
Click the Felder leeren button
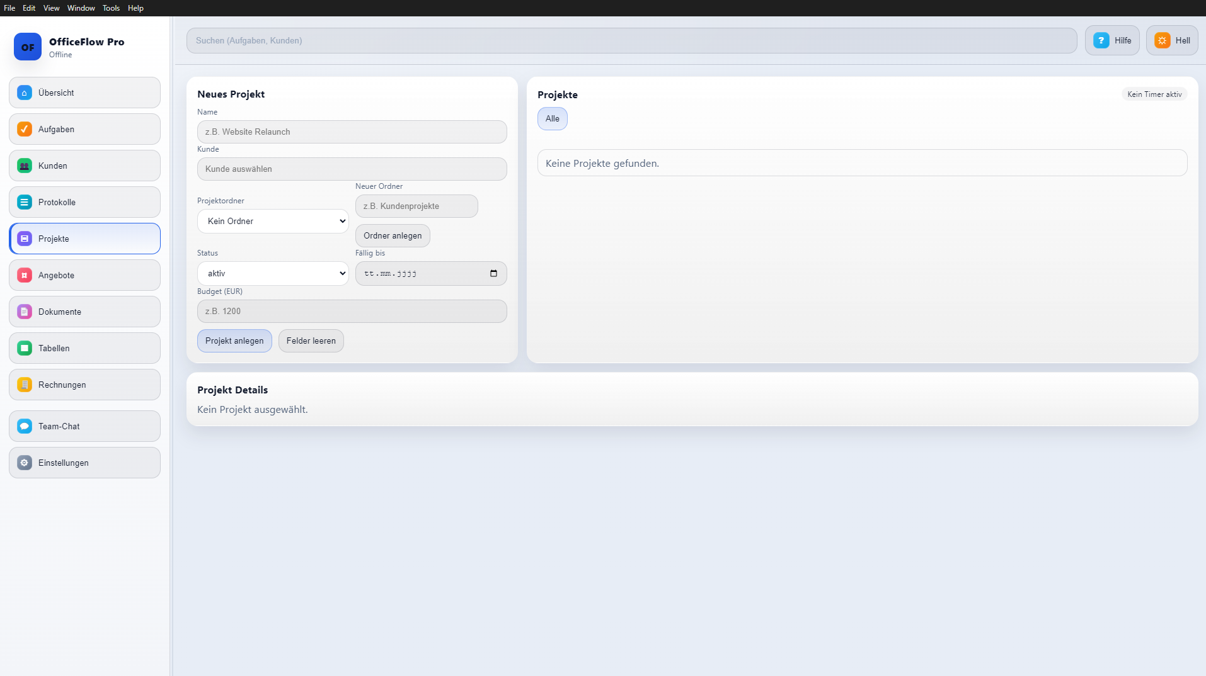tap(311, 341)
